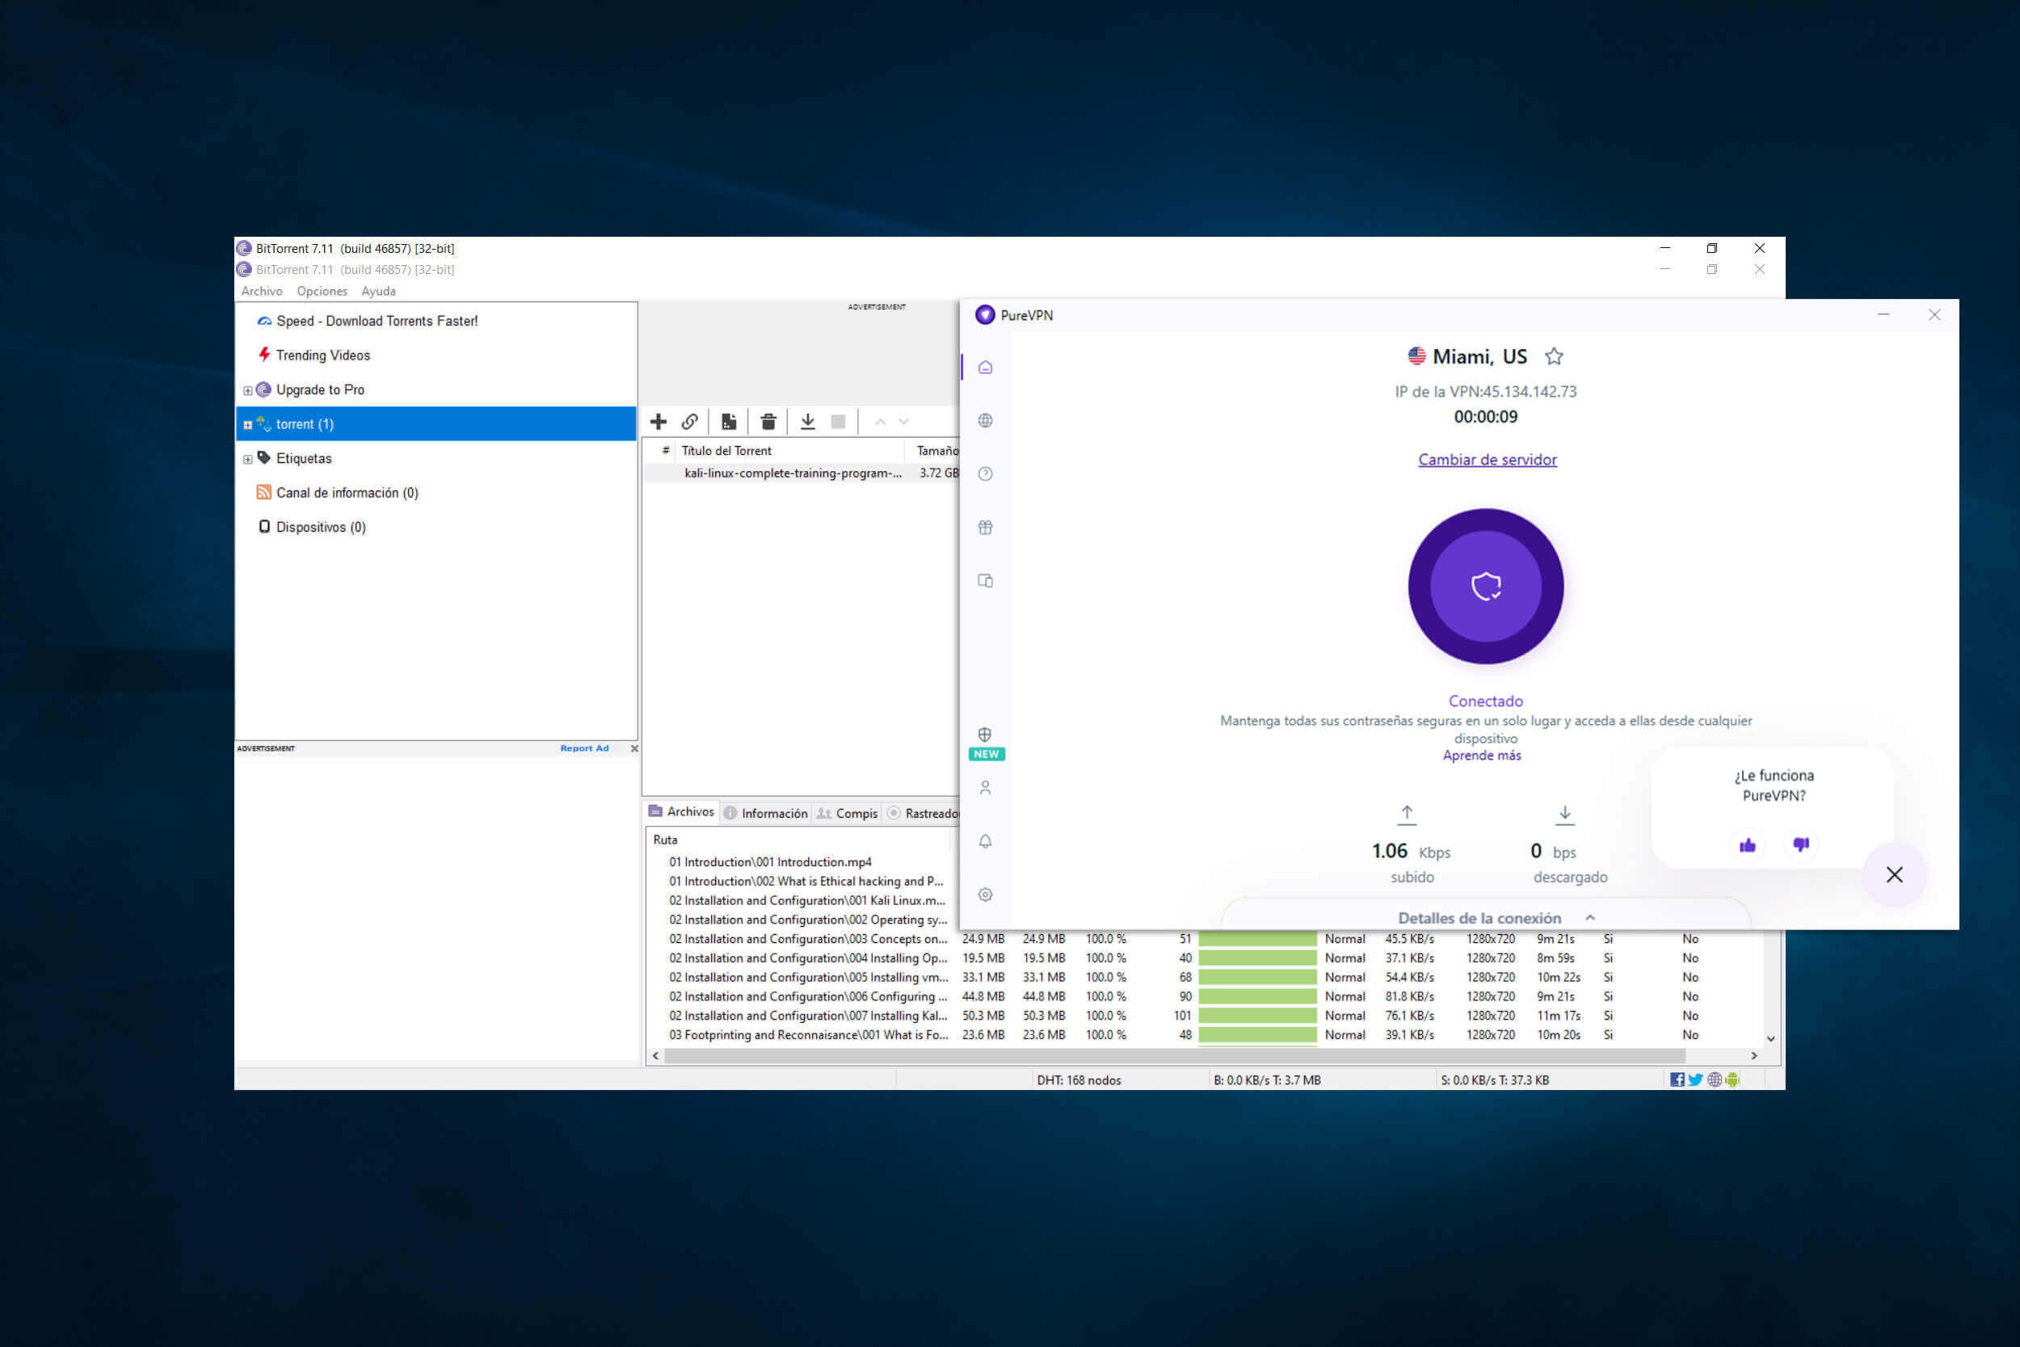The image size is (2020, 1347).
Task: Click Aprende más link
Action: coord(1482,755)
